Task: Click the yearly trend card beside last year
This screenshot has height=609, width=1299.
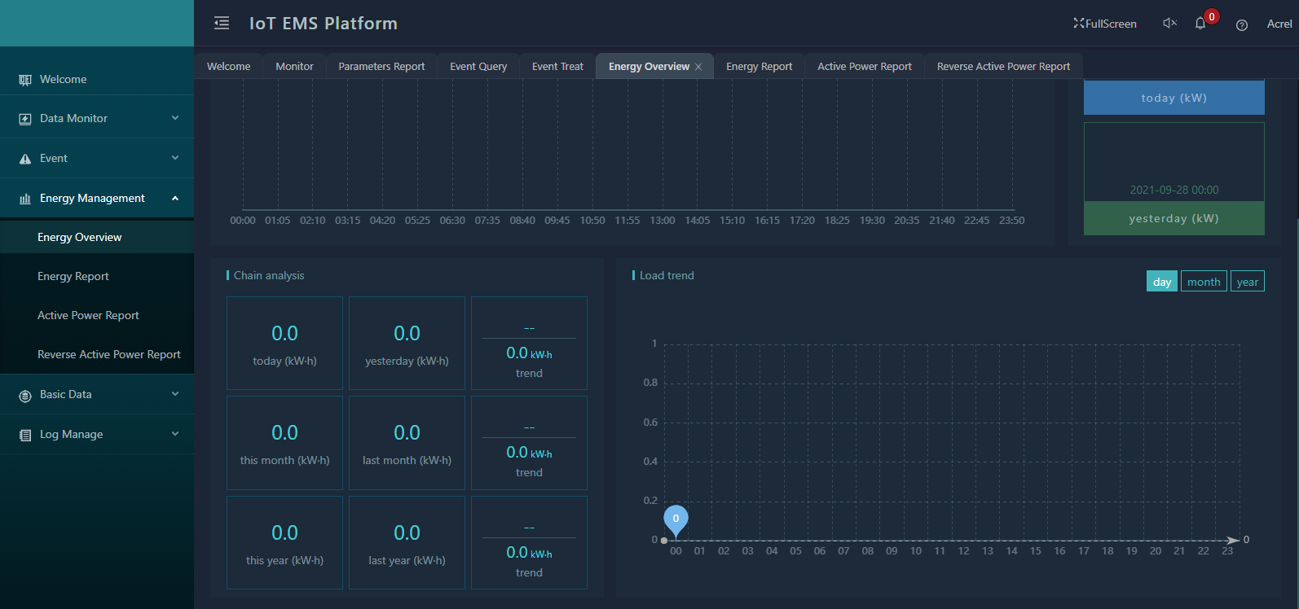Action: click(x=529, y=542)
